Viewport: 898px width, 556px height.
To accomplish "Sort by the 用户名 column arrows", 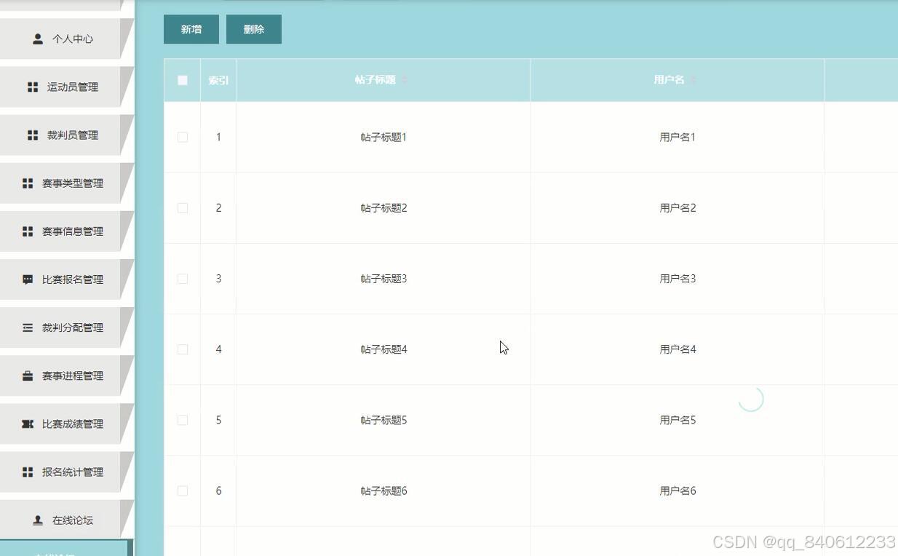I will click(x=693, y=80).
